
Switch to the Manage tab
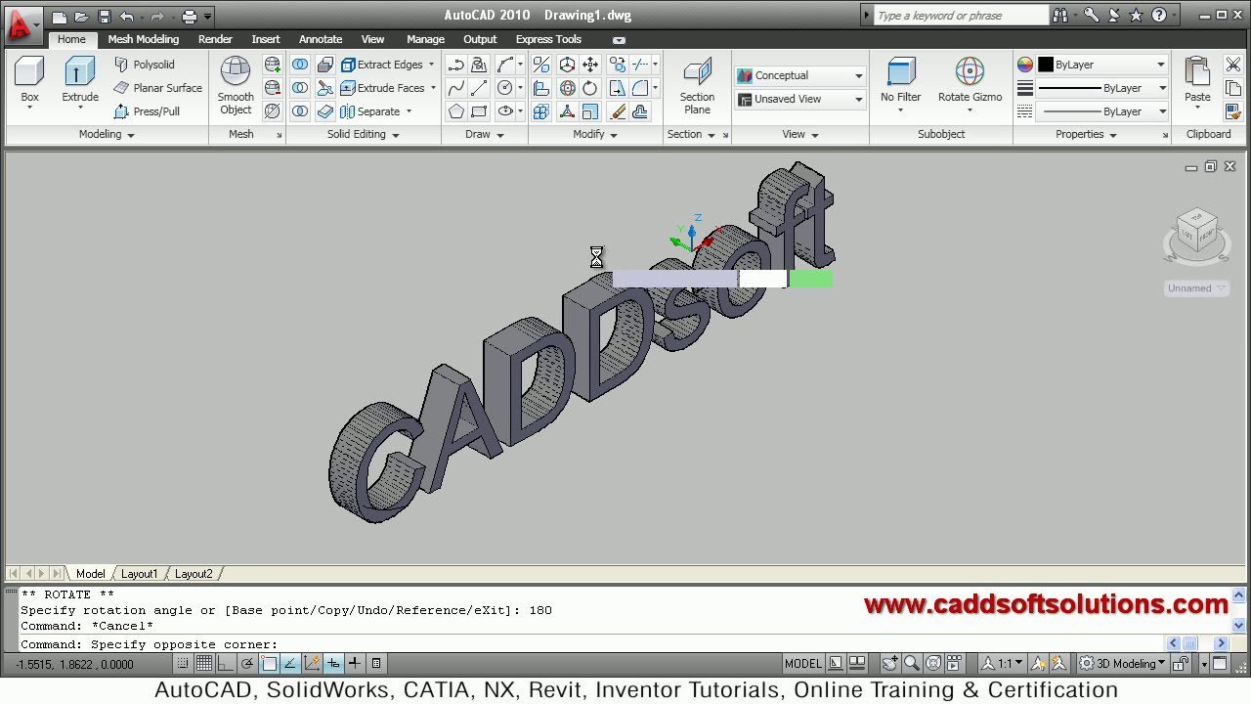(425, 39)
